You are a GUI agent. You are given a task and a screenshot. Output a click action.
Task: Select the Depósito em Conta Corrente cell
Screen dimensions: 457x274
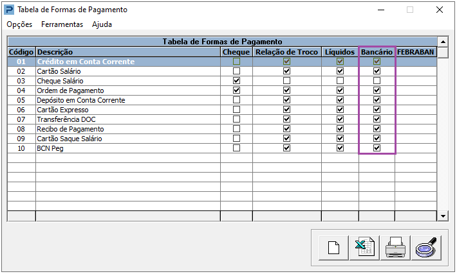[128, 100]
